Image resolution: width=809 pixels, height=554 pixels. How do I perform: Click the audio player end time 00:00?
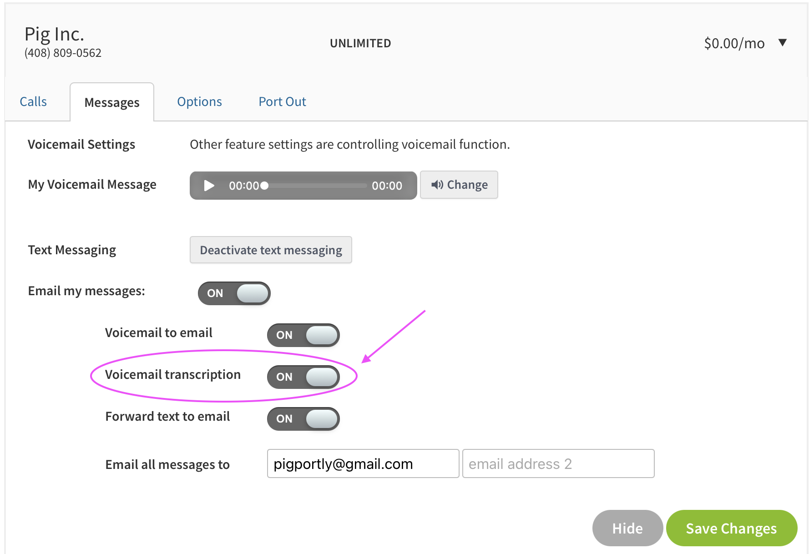pyautogui.click(x=387, y=186)
